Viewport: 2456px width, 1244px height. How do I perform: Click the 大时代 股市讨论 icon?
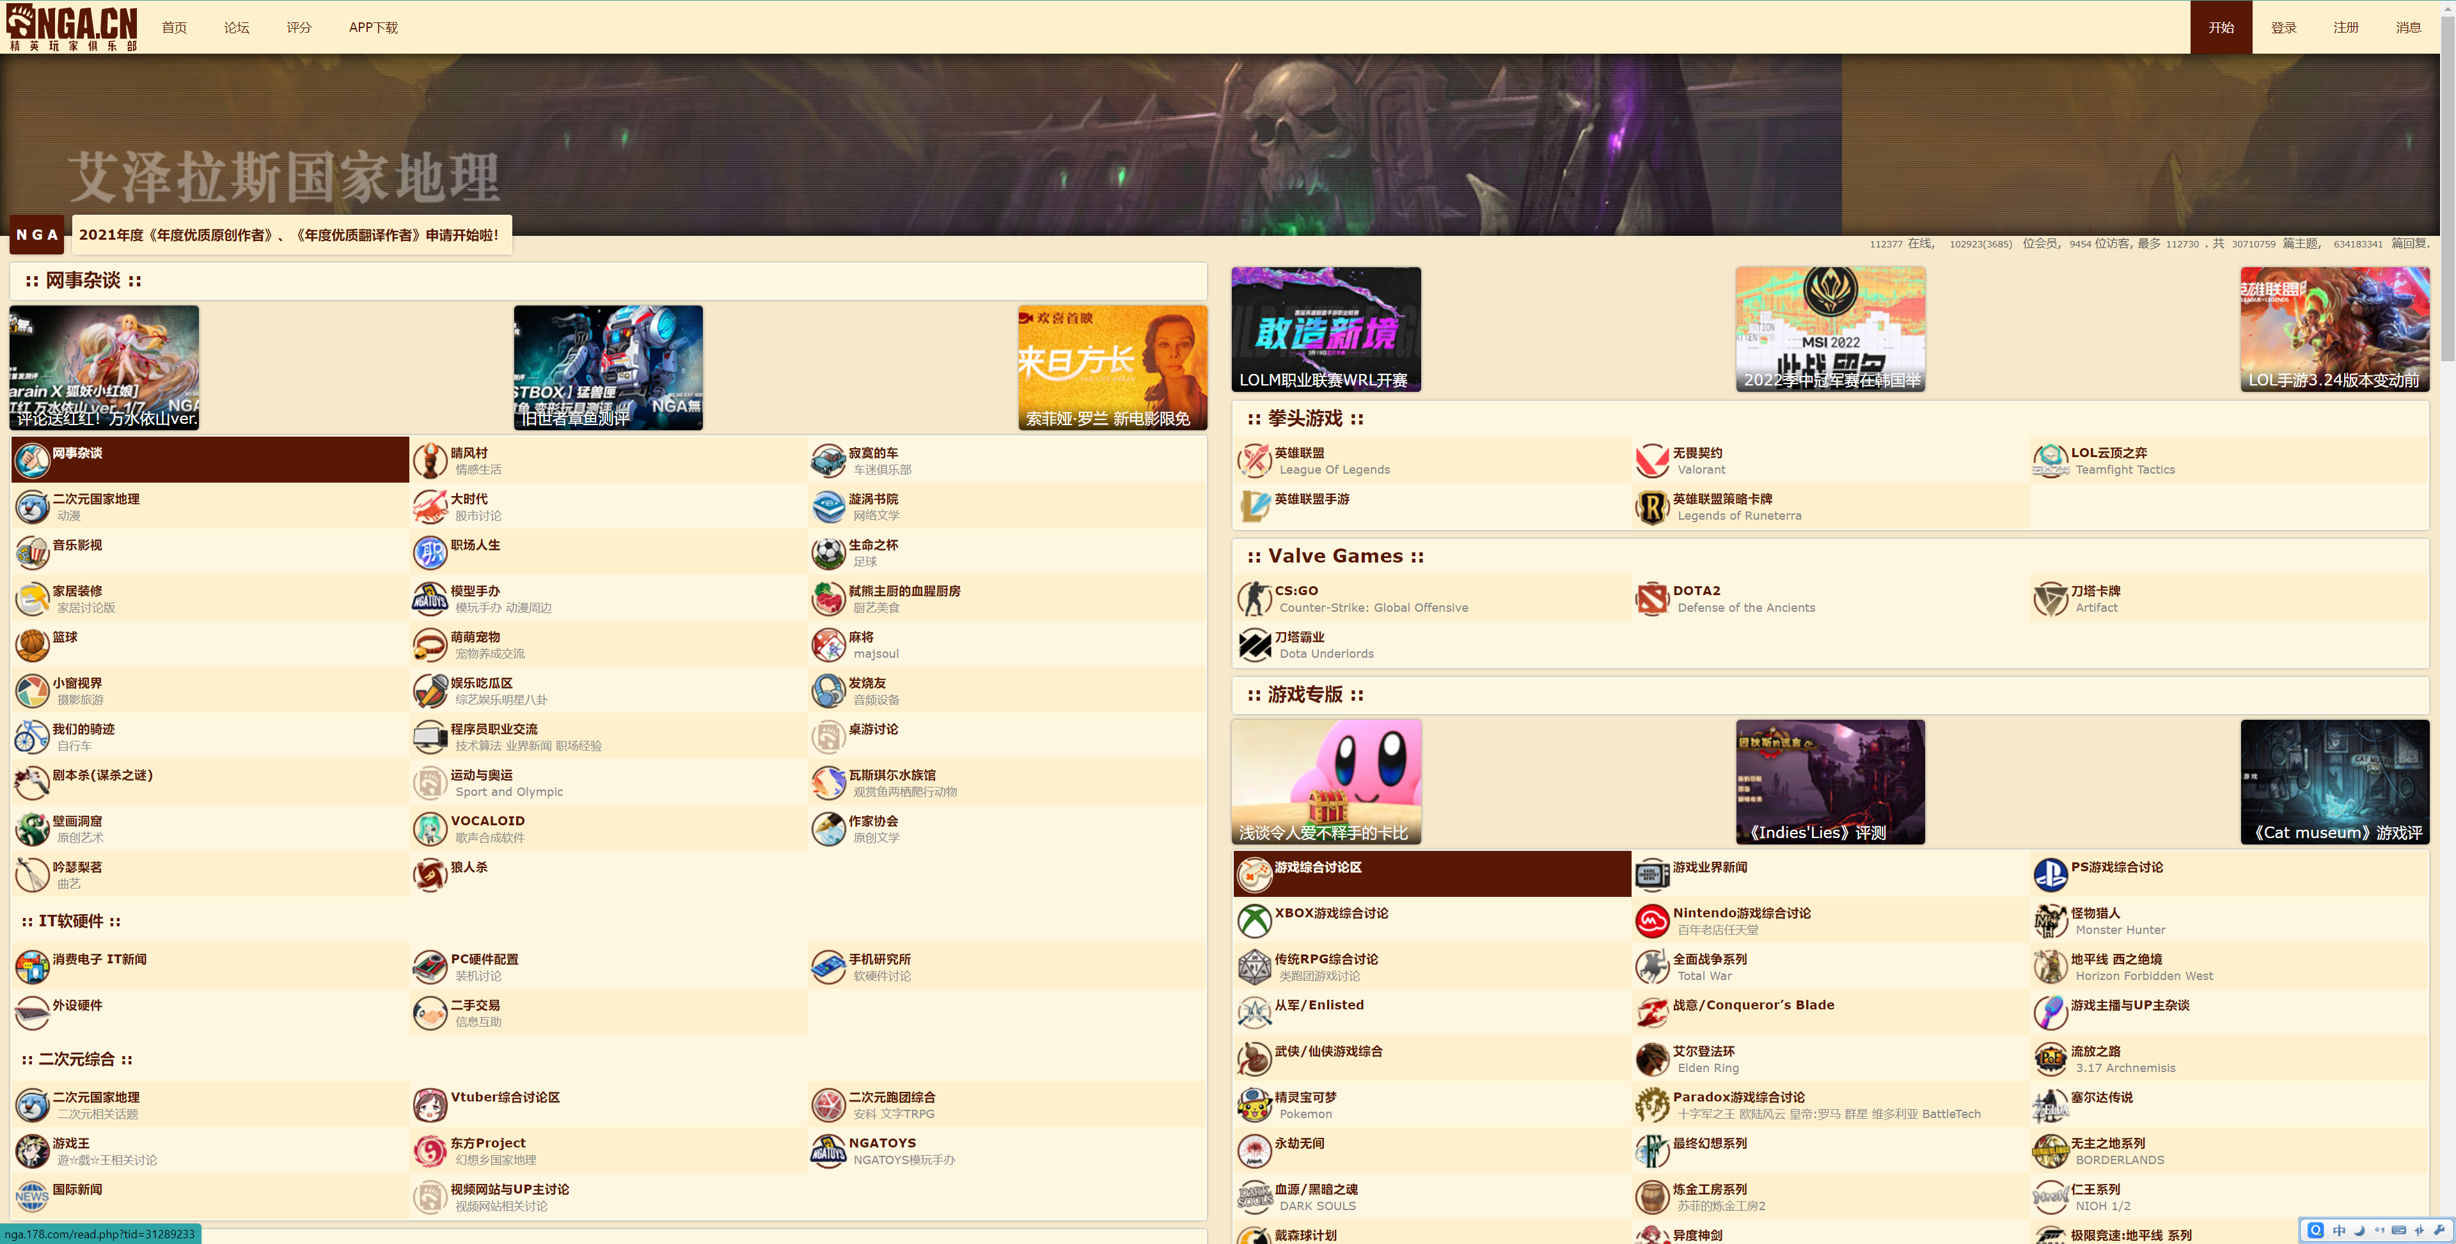(x=430, y=506)
